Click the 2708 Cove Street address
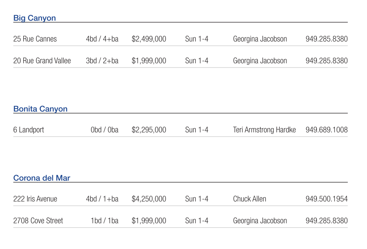 (38, 220)
